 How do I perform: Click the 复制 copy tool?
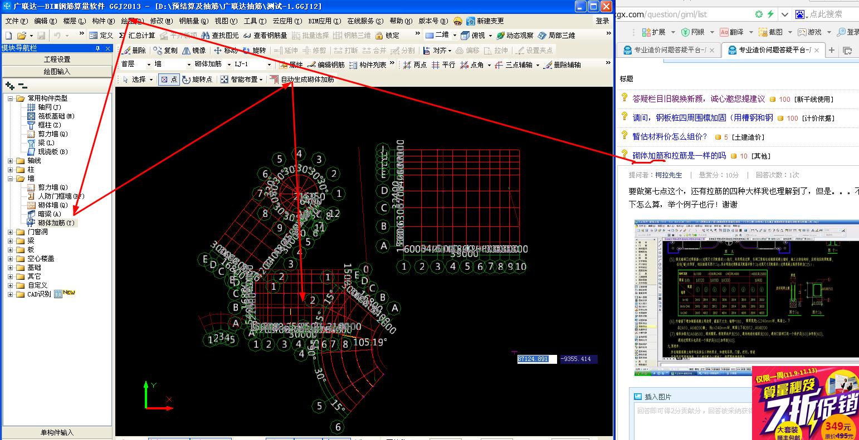(165, 50)
